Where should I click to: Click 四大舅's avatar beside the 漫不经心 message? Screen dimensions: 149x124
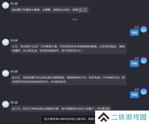(5, 73)
